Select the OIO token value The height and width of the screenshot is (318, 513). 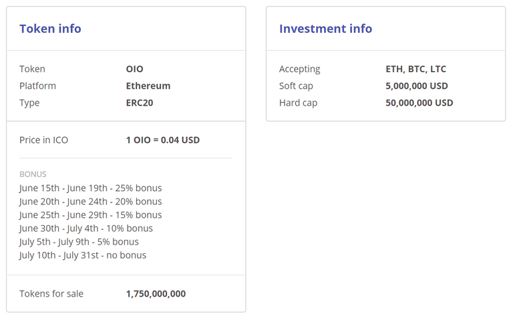click(134, 69)
